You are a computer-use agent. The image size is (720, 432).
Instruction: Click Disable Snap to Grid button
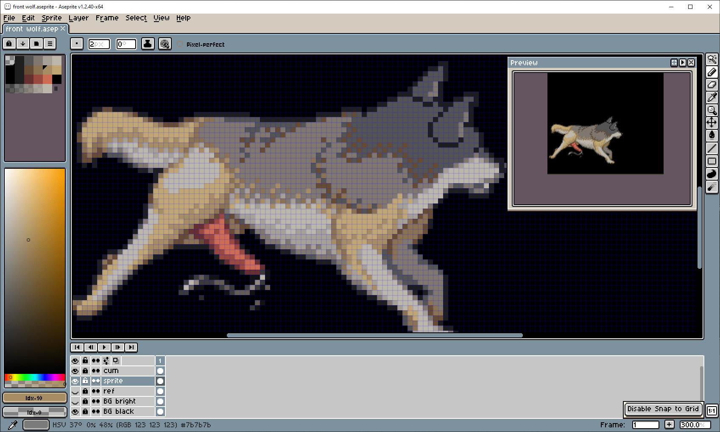point(663,409)
